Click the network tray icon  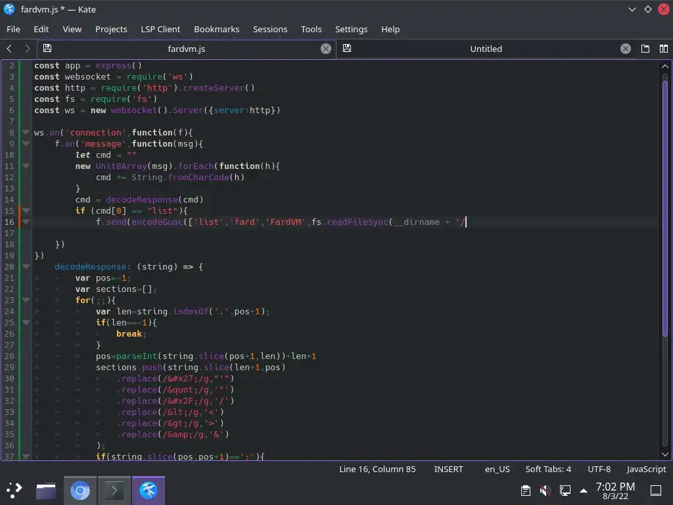565,491
